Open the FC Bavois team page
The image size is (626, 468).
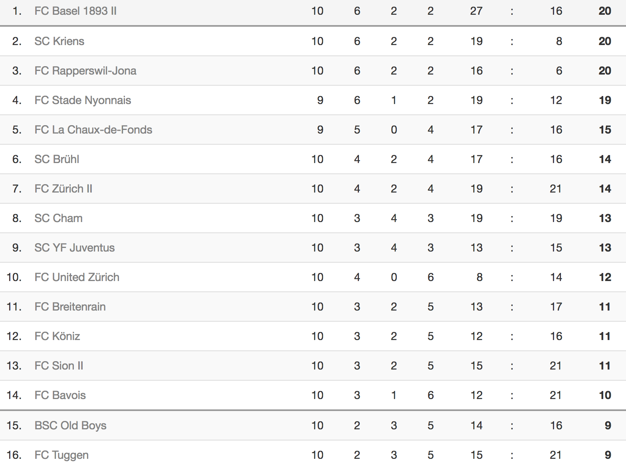(x=60, y=395)
